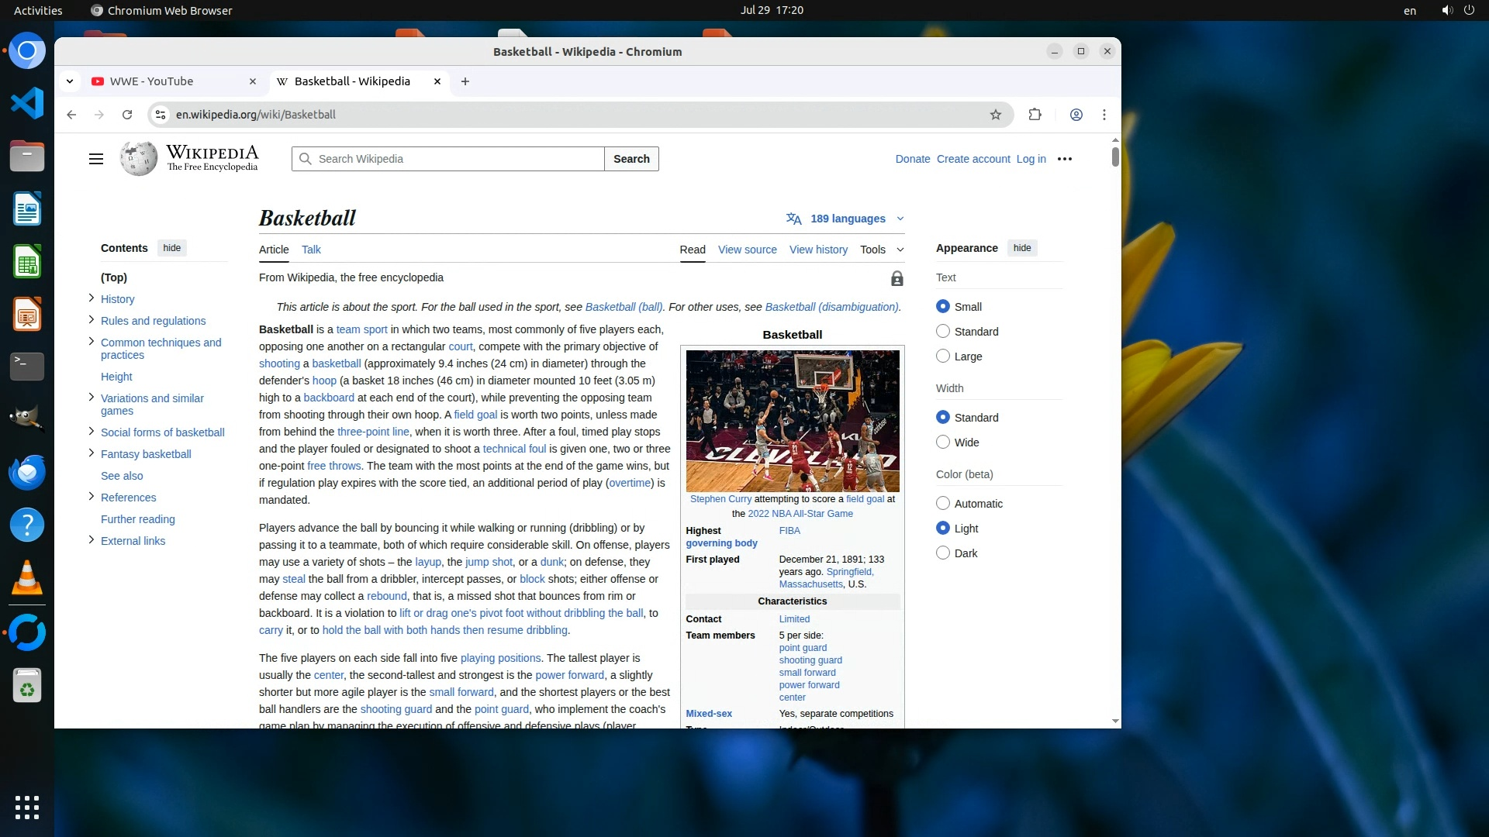The width and height of the screenshot is (1489, 837).
Task: Click the Search Wikipedia input field
Action: tap(458, 159)
